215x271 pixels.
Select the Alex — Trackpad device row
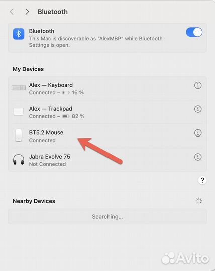[x=107, y=112]
